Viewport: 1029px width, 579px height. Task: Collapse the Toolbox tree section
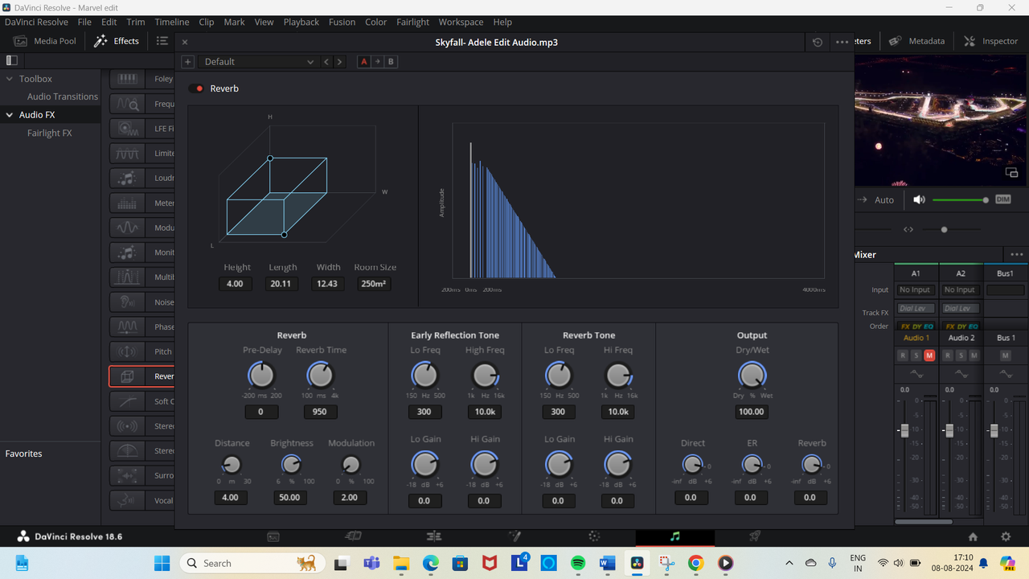[x=10, y=79]
